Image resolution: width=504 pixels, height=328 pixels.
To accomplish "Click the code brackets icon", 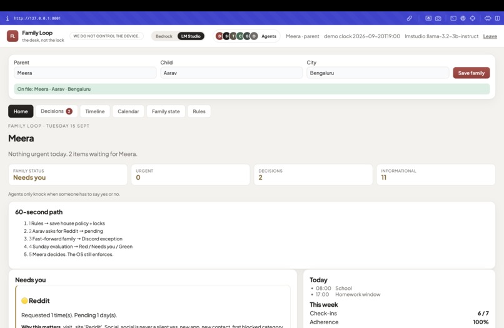I will 488,18.
